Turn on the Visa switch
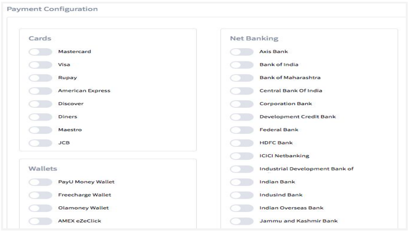This screenshot has height=231, width=408. [40, 65]
